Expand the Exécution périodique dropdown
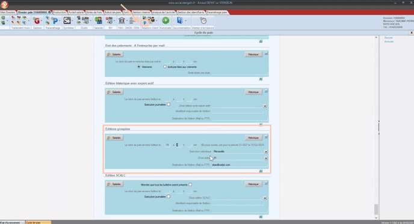Viewport: 414px width, 224px height. pos(265,151)
